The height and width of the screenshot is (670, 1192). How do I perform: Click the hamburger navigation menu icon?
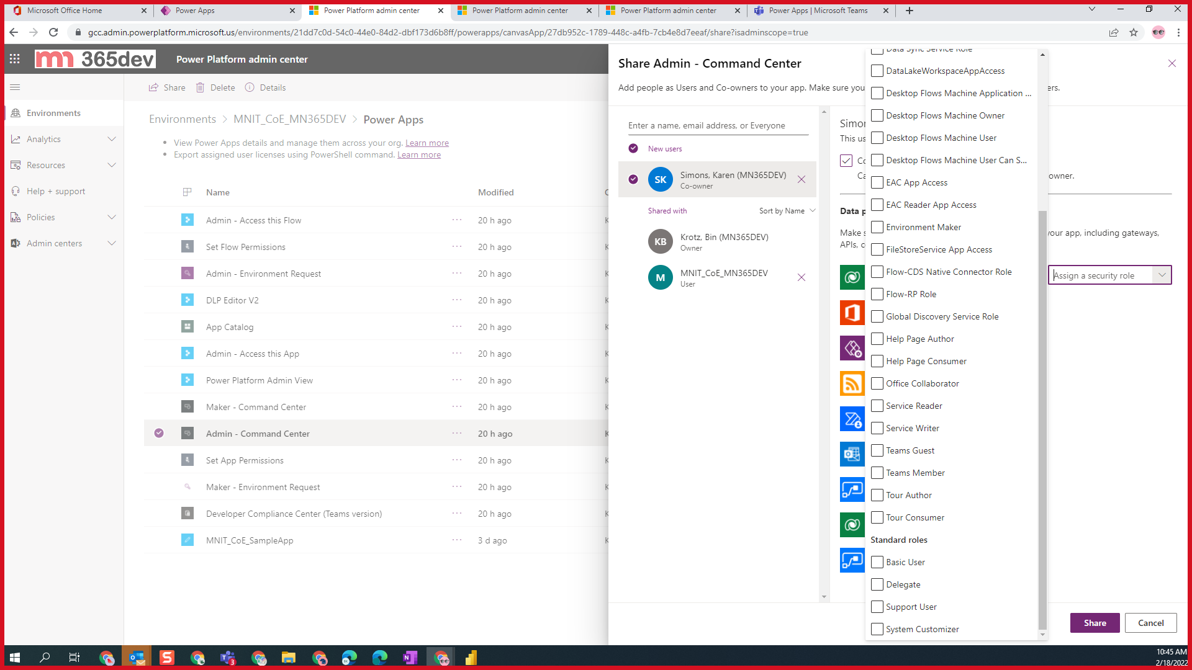coord(15,87)
